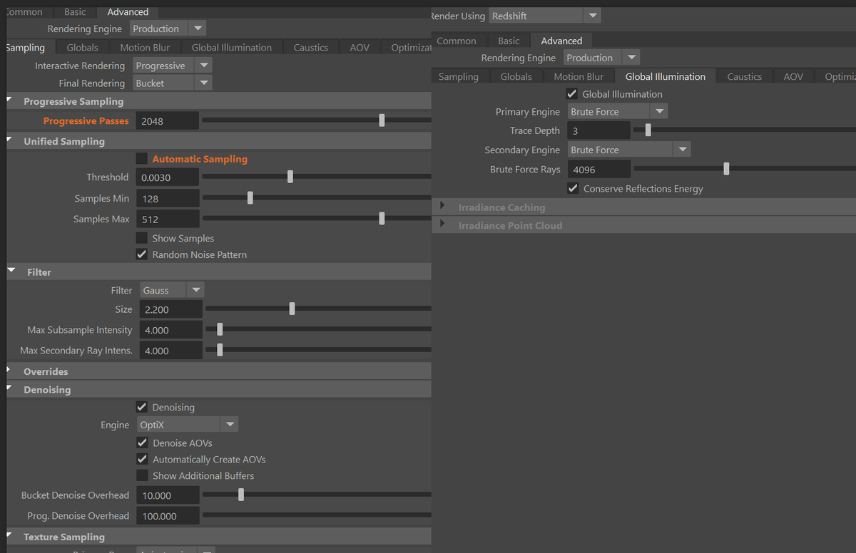Open the Filter type dropdown showing Gauss

coord(172,290)
